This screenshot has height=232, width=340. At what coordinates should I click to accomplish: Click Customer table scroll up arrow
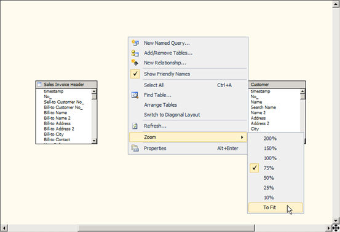pyautogui.click(x=302, y=91)
